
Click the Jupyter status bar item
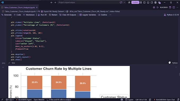(129, 100)
